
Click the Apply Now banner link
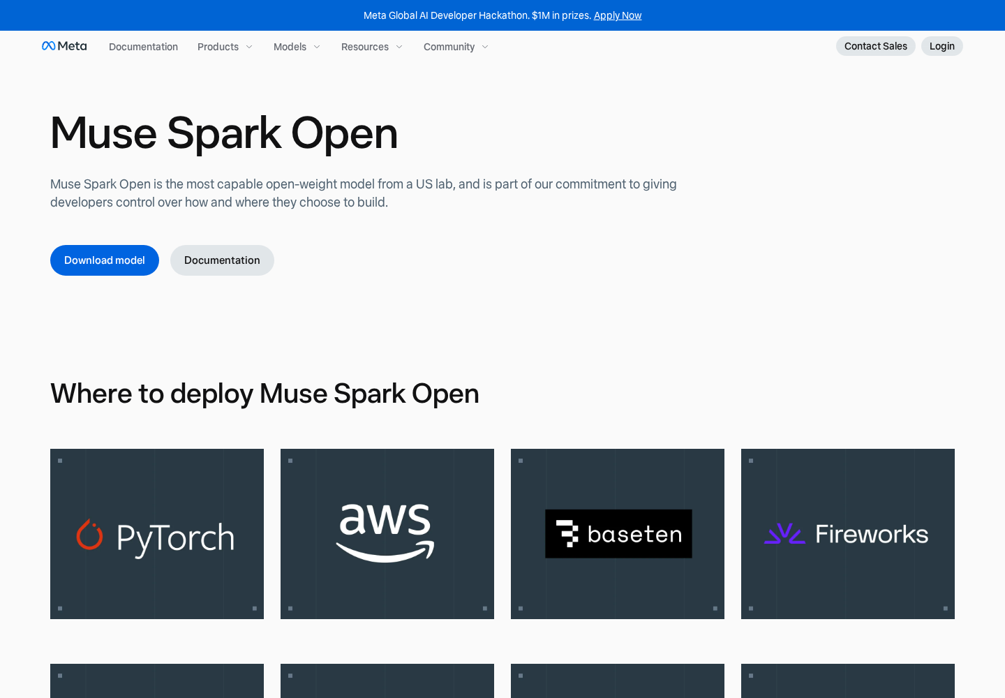tap(618, 15)
